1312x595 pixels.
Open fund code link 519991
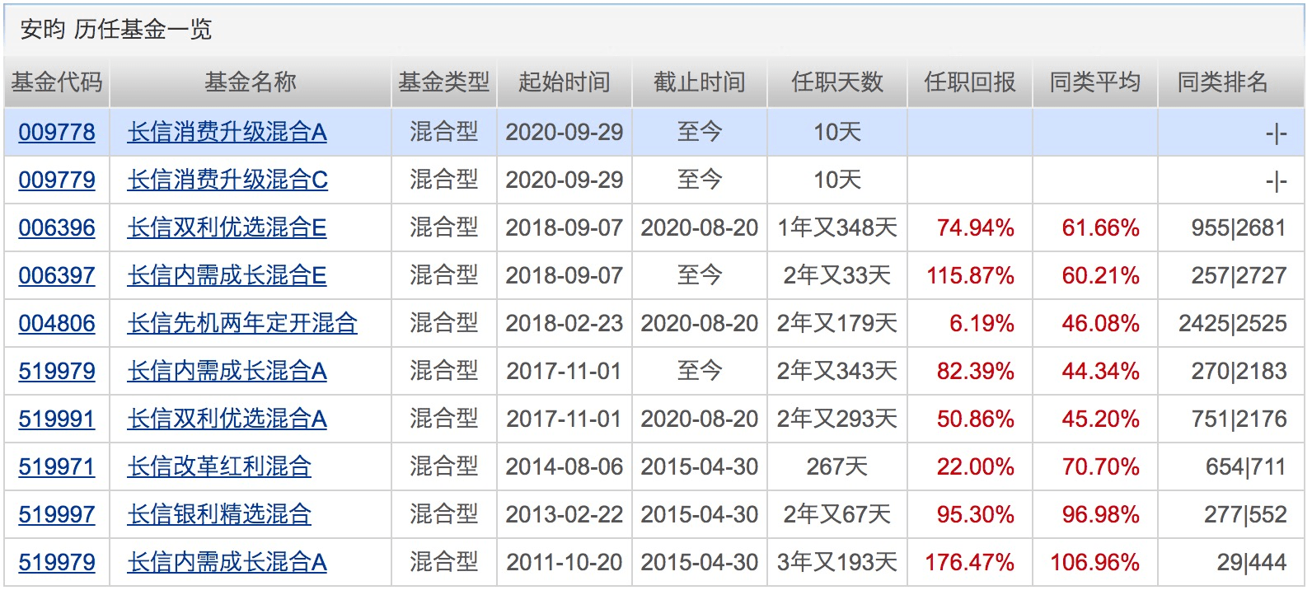click(x=57, y=419)
